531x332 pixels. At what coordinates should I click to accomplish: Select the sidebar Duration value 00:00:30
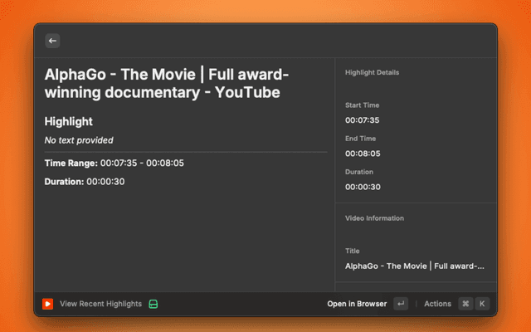click(x=362, y=187)
